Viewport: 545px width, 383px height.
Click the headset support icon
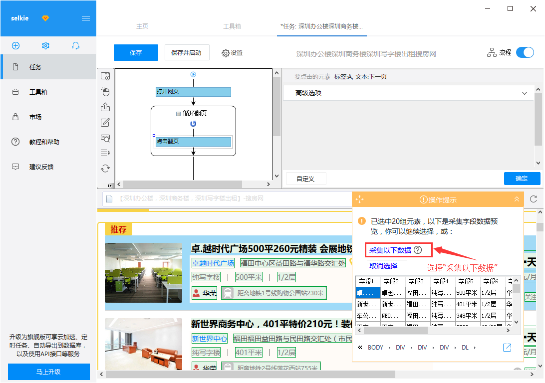pos(75,45)
